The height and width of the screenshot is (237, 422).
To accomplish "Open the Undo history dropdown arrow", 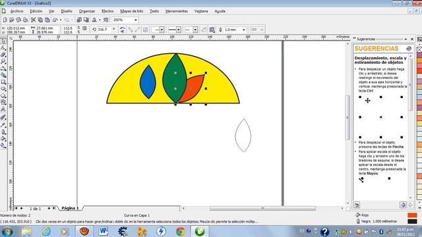I will pyautogui.click(x=61, y=20).
